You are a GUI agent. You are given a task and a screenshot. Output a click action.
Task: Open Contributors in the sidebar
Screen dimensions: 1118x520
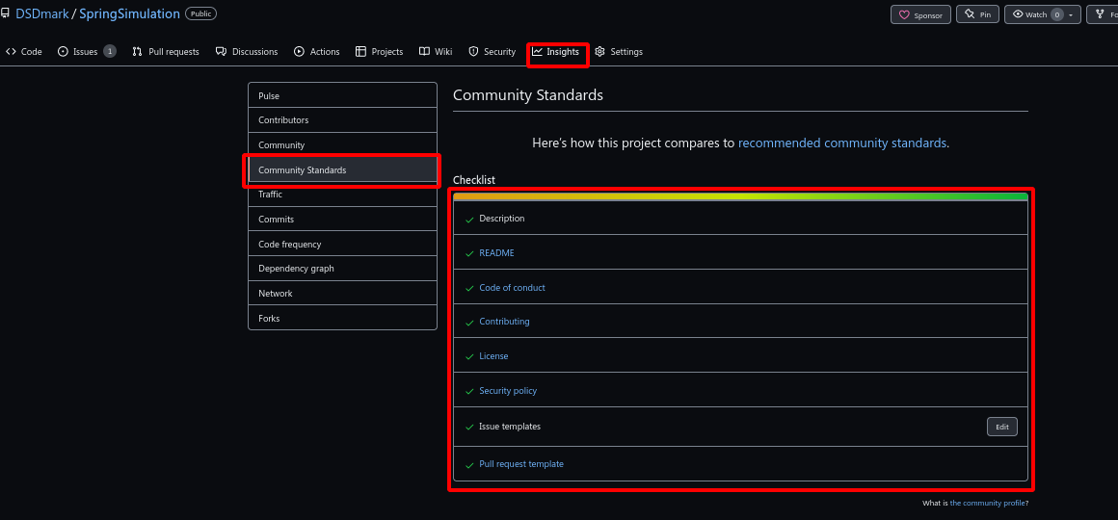click(342, 120)
